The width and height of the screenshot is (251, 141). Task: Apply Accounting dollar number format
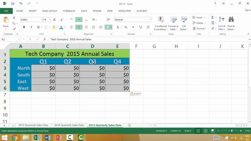click(118, 27)
